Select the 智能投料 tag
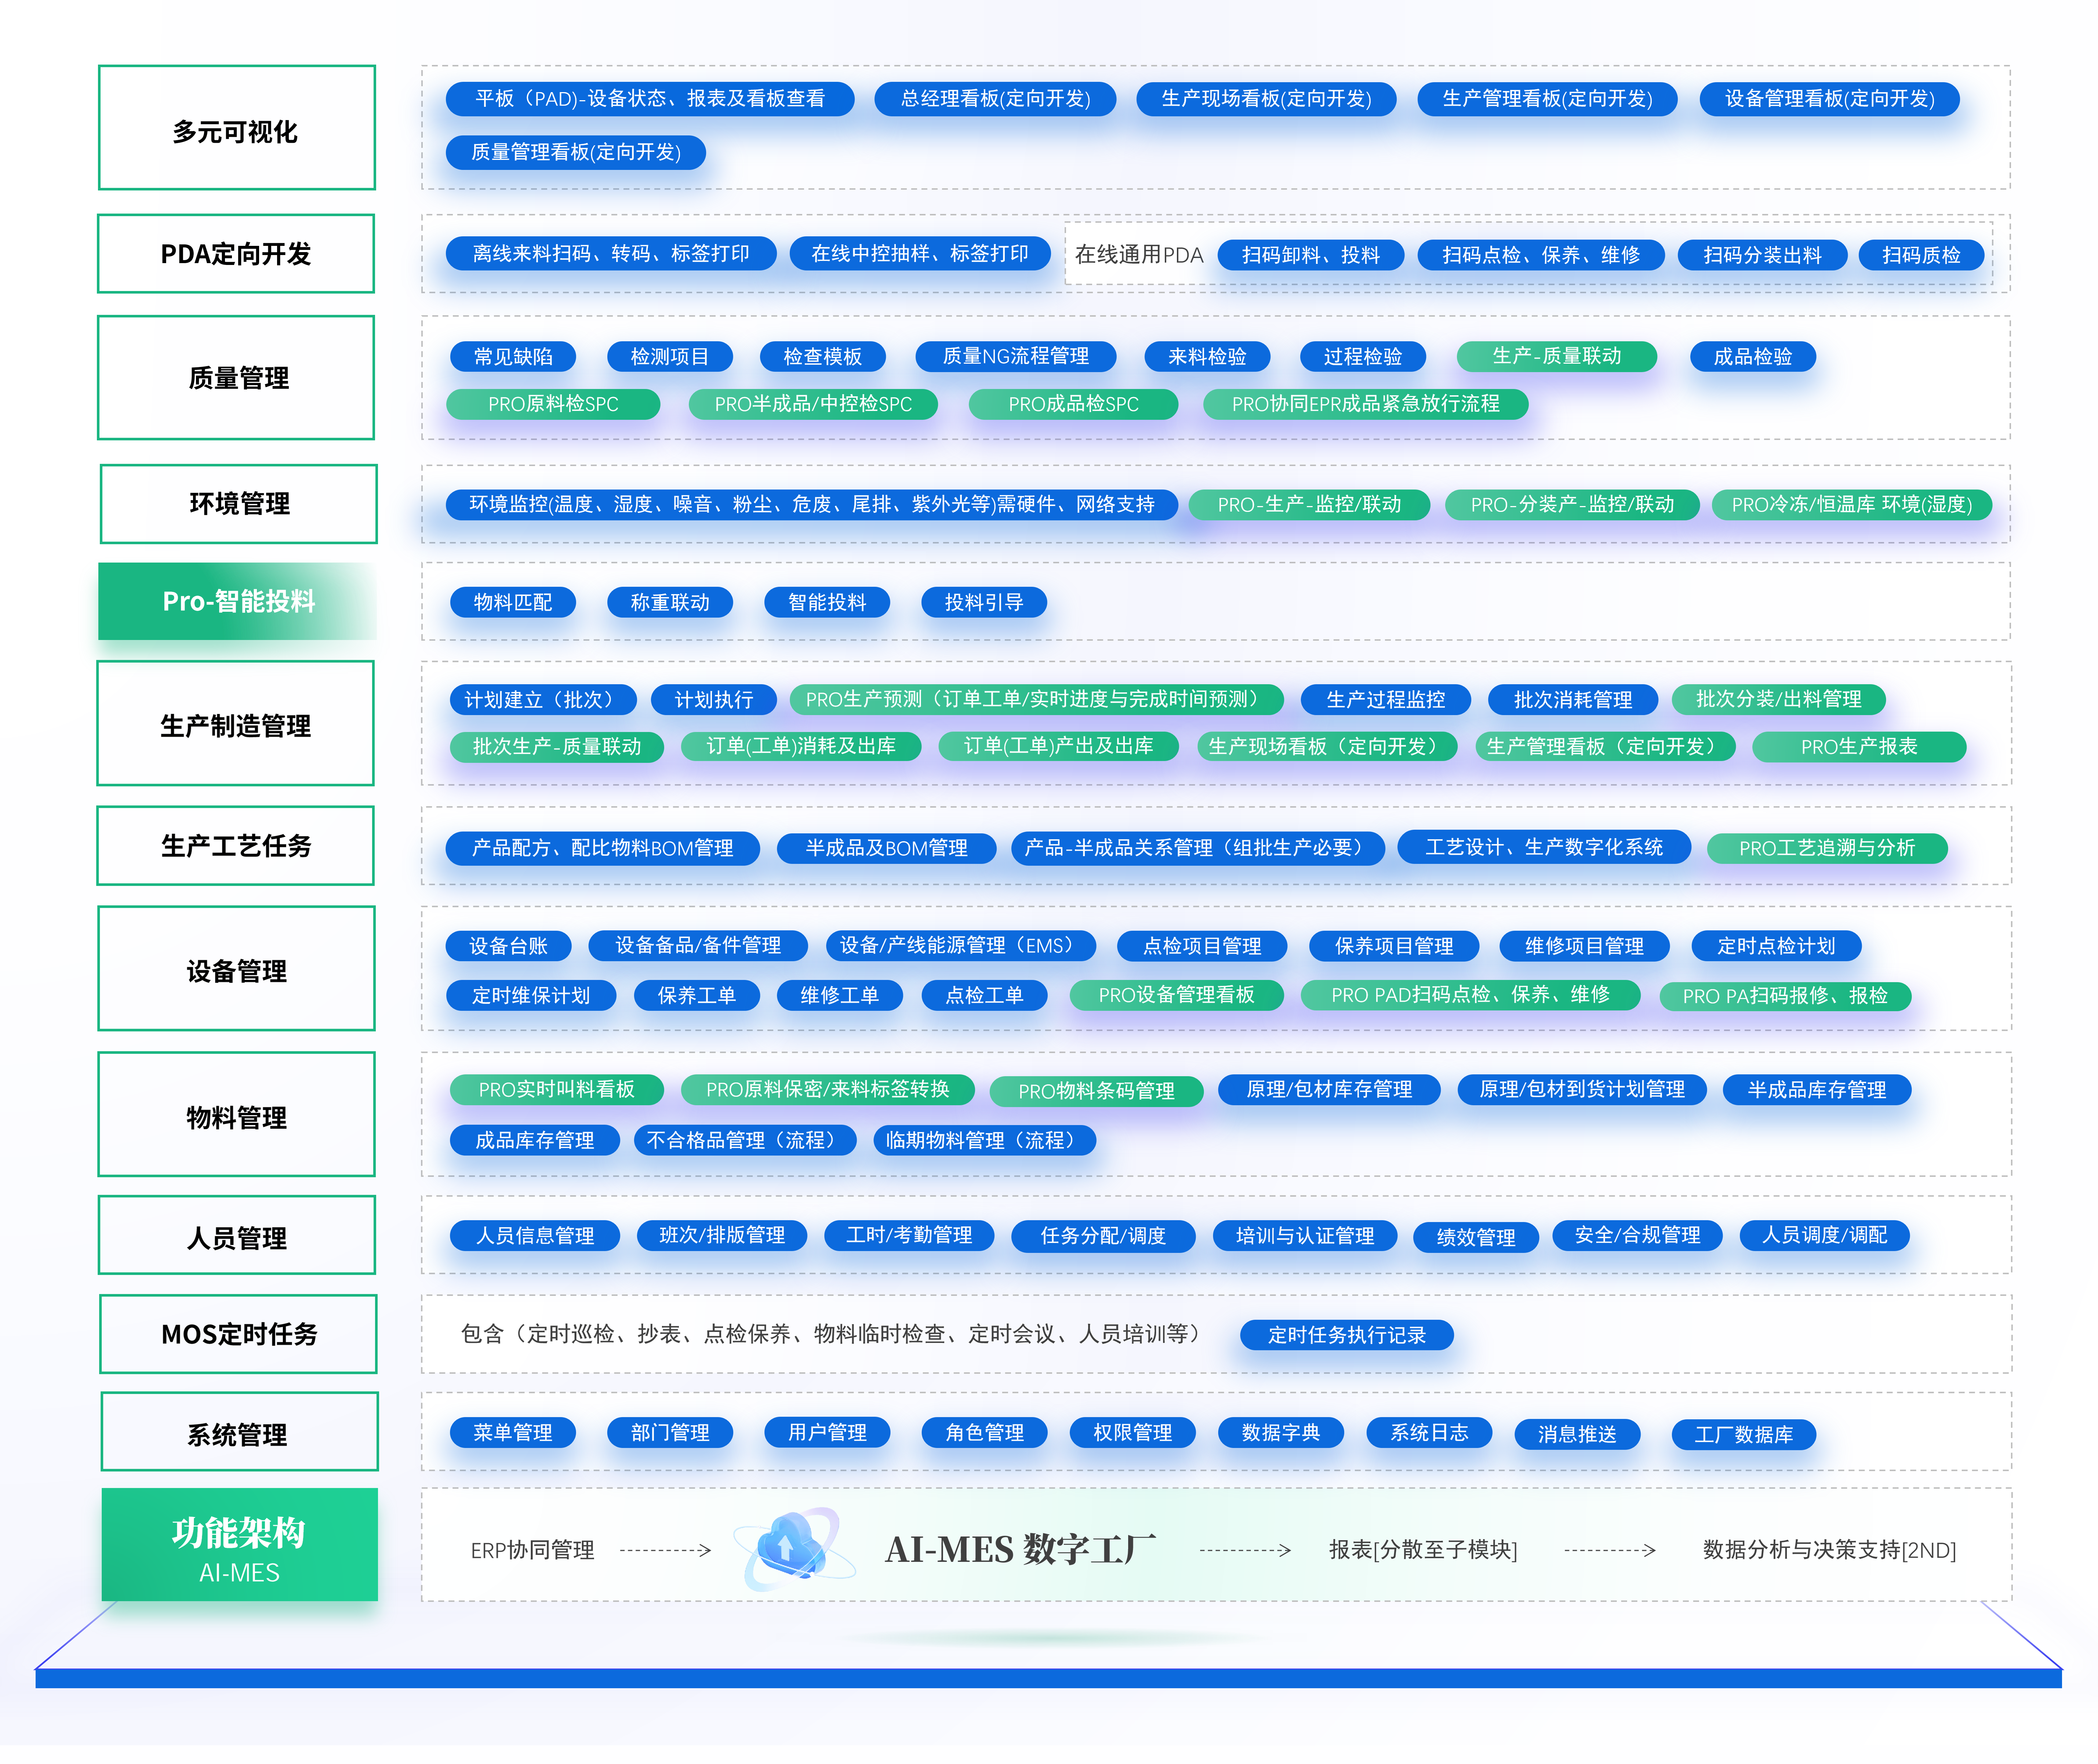The image size is (2098, 1764). click(x=827, y=602)
